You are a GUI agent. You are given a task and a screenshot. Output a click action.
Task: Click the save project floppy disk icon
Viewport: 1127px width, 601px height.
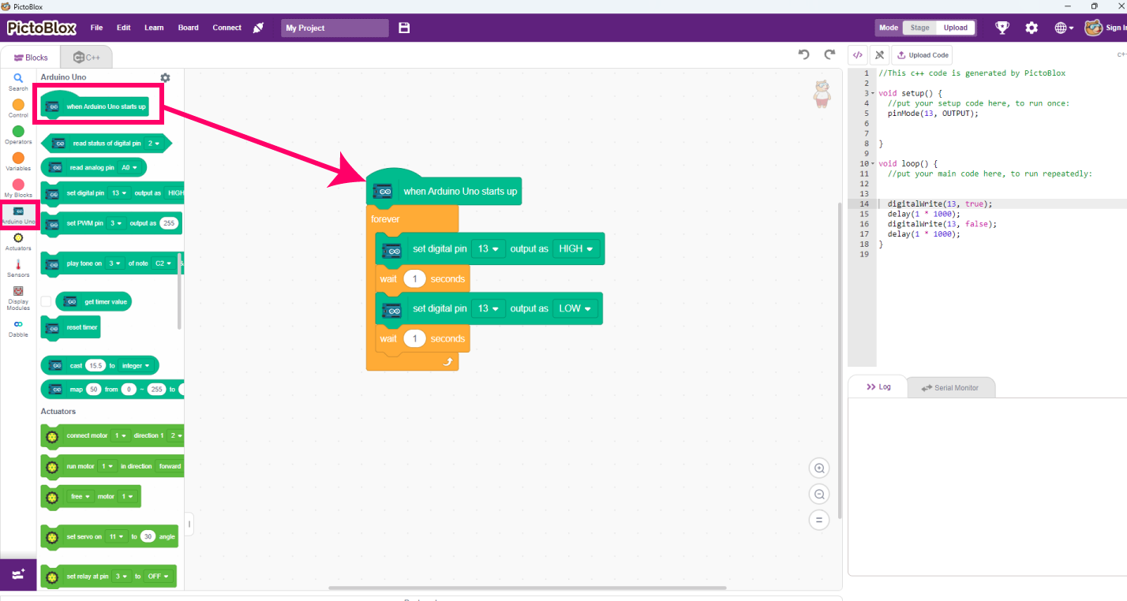click(x=404, y=28)
